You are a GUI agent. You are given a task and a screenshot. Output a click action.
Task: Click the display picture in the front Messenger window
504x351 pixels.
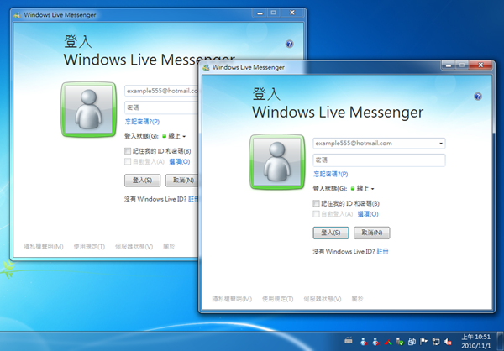coord(277,162)
